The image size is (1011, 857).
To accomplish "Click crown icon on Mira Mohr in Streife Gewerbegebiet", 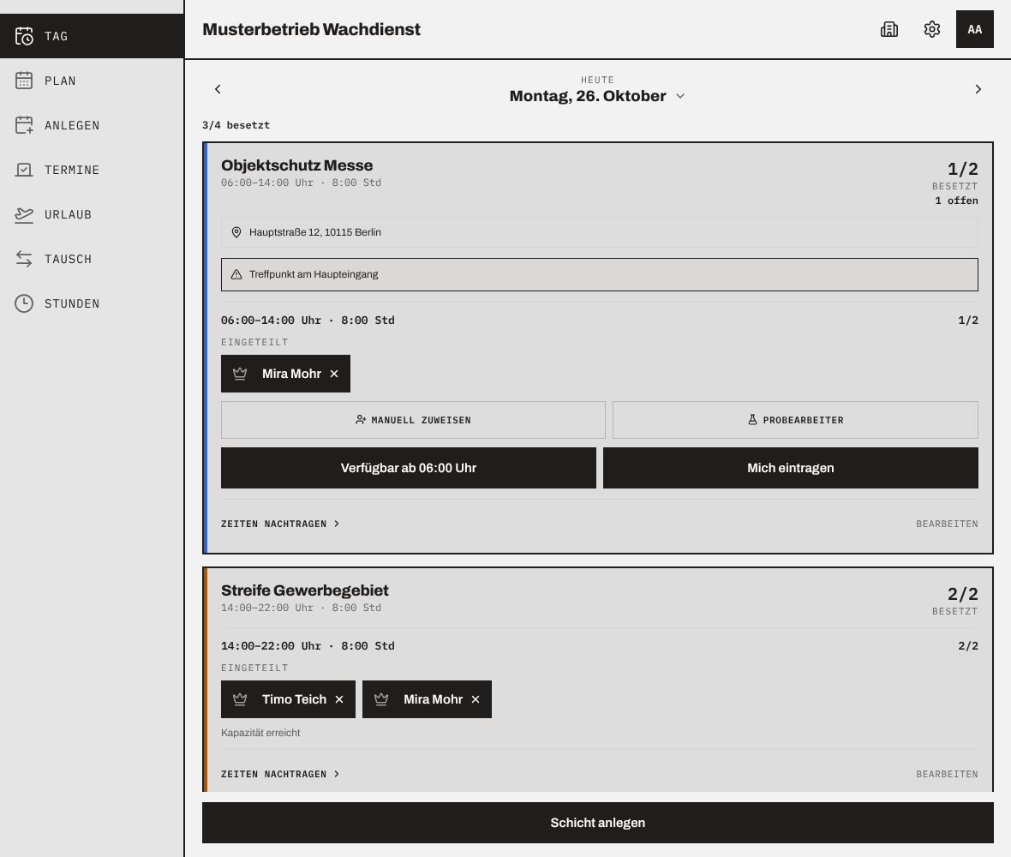I will (x=381, y=699).
